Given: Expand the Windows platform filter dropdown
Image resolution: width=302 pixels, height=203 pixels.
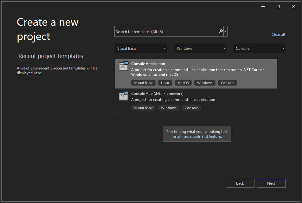Looking at the screenshot, I should 200,49.
